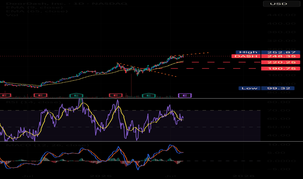Viewport: 303px width, 179px height.
Task: Click the 2025 label on the time axis
Action: click(101, 176)
